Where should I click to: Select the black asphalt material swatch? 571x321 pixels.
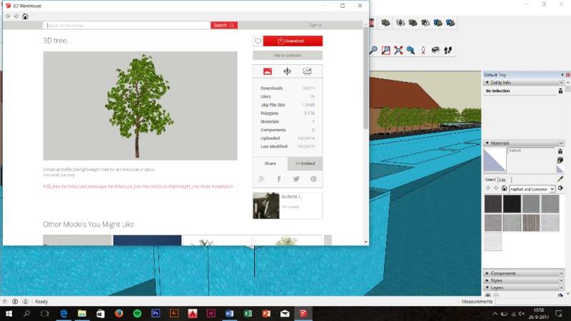(x=512, y=204)
